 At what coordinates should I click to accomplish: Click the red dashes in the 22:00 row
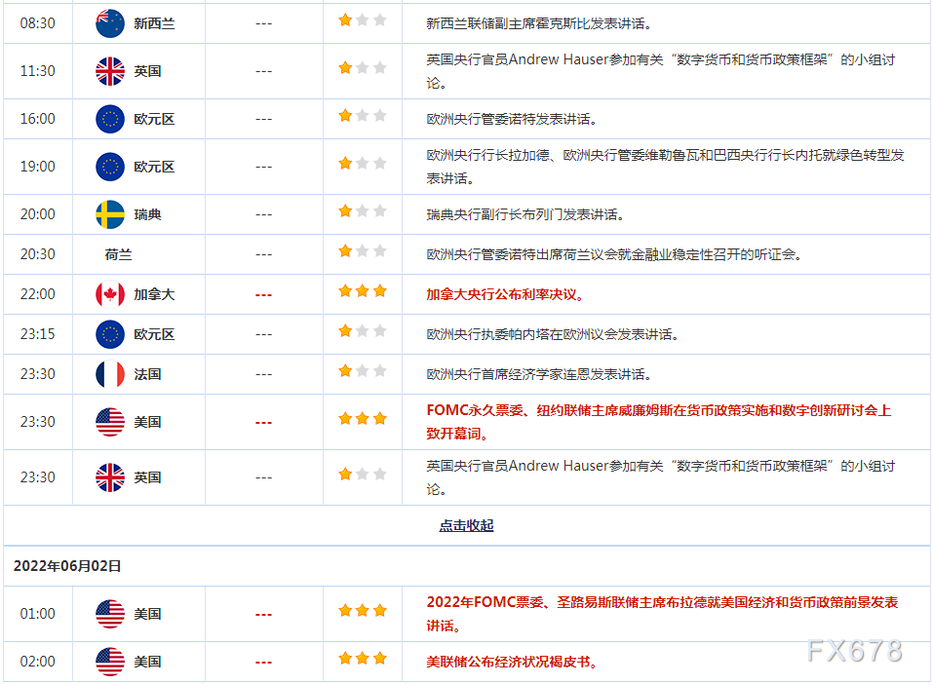pos(263,294)
